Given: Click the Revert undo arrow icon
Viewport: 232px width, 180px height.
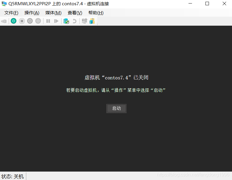Looking at the screenshot, I should (74, 21).
